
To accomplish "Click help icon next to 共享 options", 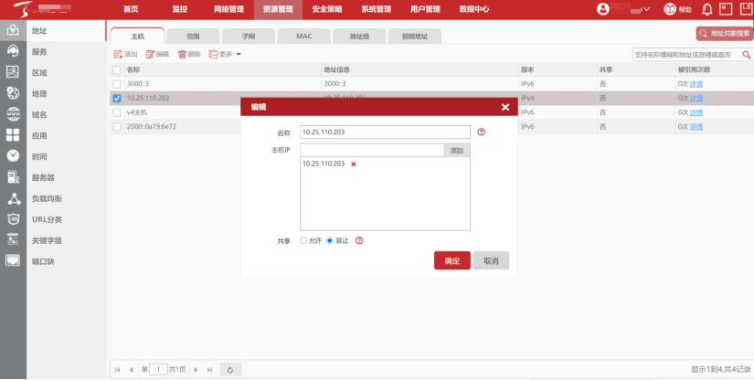I will (359, 240).
